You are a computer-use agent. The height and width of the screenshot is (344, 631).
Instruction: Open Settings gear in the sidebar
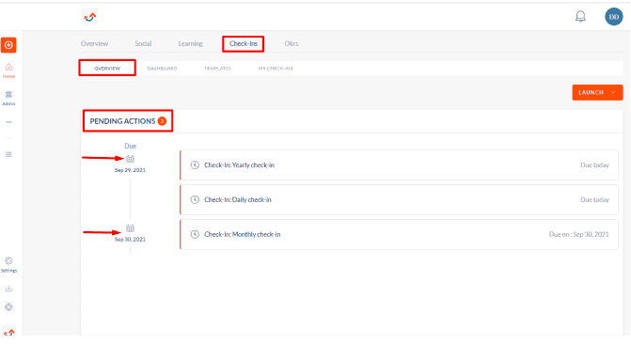point(8,264)
